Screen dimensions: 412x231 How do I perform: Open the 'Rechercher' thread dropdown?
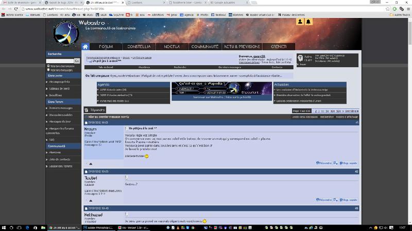(327, 117)
